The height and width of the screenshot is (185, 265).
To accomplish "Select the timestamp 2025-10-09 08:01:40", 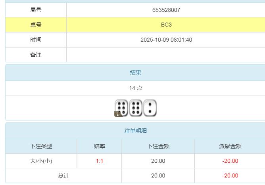I will click(166, 40).
